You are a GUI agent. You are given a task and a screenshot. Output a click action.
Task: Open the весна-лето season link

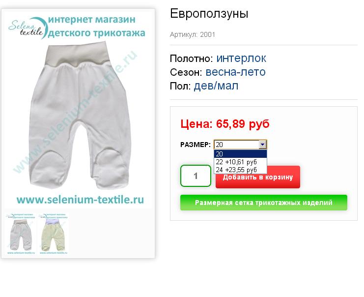(x=235, y=72)
